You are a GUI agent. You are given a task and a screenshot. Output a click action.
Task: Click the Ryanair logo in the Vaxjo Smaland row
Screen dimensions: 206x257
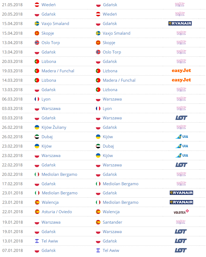click(x=180, y=23)
